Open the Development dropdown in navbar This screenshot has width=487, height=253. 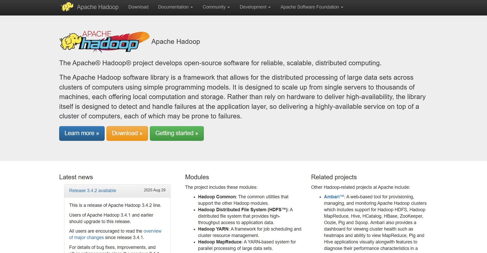[x=255, y=7]
